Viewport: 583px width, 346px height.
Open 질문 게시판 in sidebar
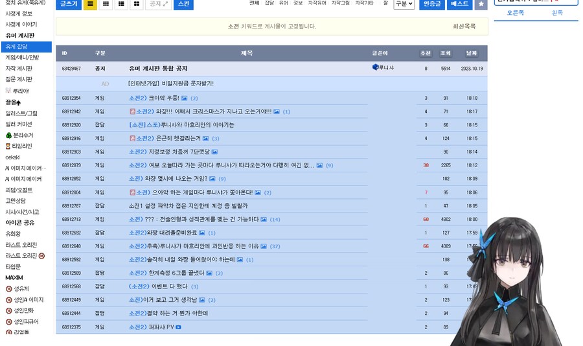tap(19, 79)
